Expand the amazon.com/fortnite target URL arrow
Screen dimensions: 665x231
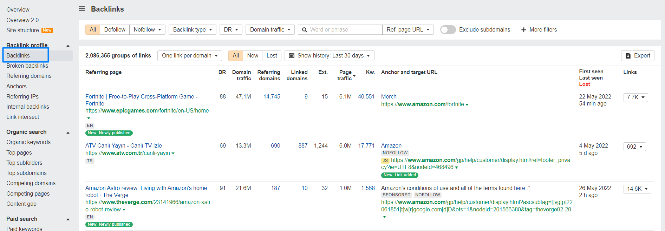(467, 105)
